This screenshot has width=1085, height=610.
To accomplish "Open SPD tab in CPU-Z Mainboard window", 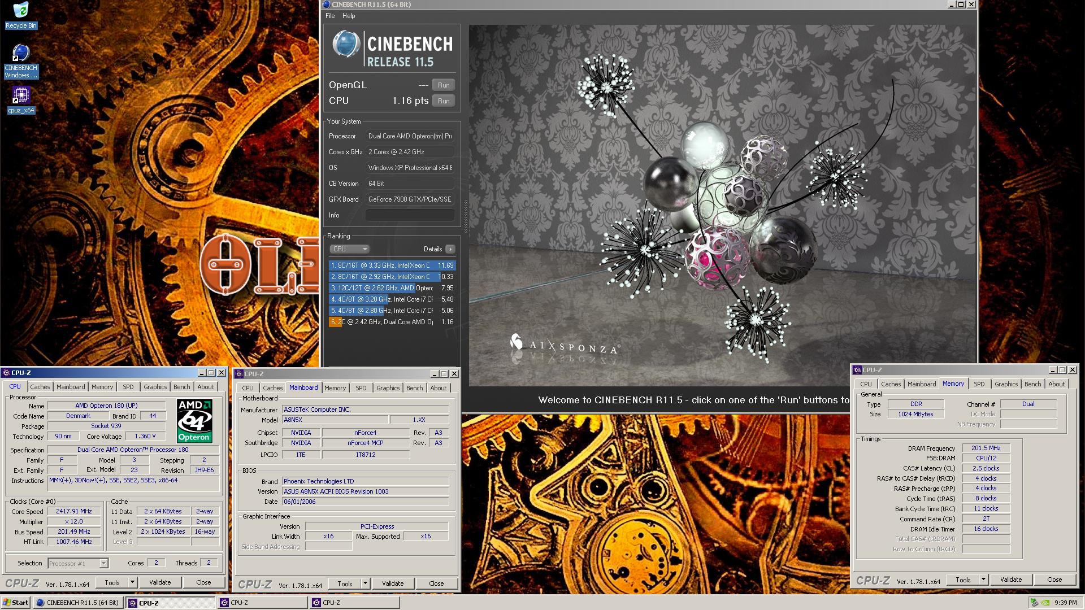I will tap(361, 388).
